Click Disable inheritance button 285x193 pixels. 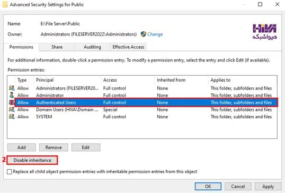(x=32, y=160)
